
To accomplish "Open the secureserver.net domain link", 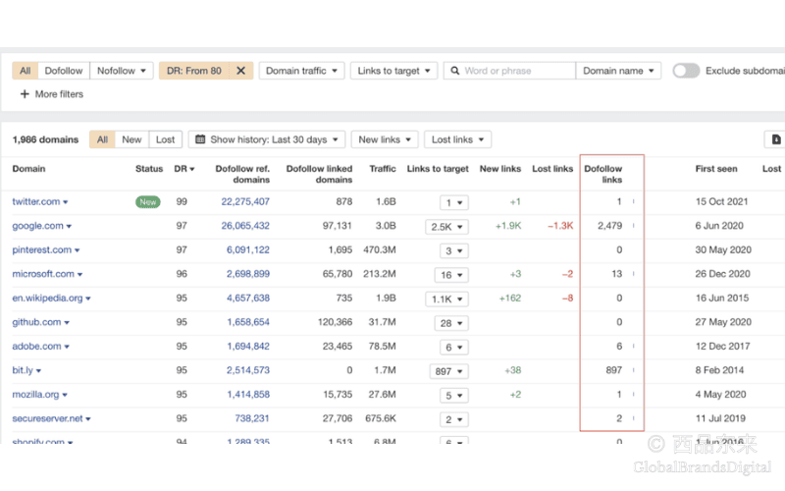I will coord(47,418).
